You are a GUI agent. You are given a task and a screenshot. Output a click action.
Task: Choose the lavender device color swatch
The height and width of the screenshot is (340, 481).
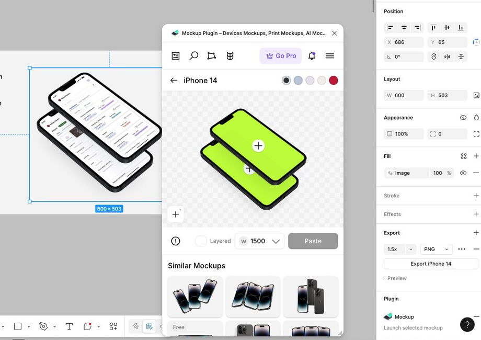(x=310, y=81)
